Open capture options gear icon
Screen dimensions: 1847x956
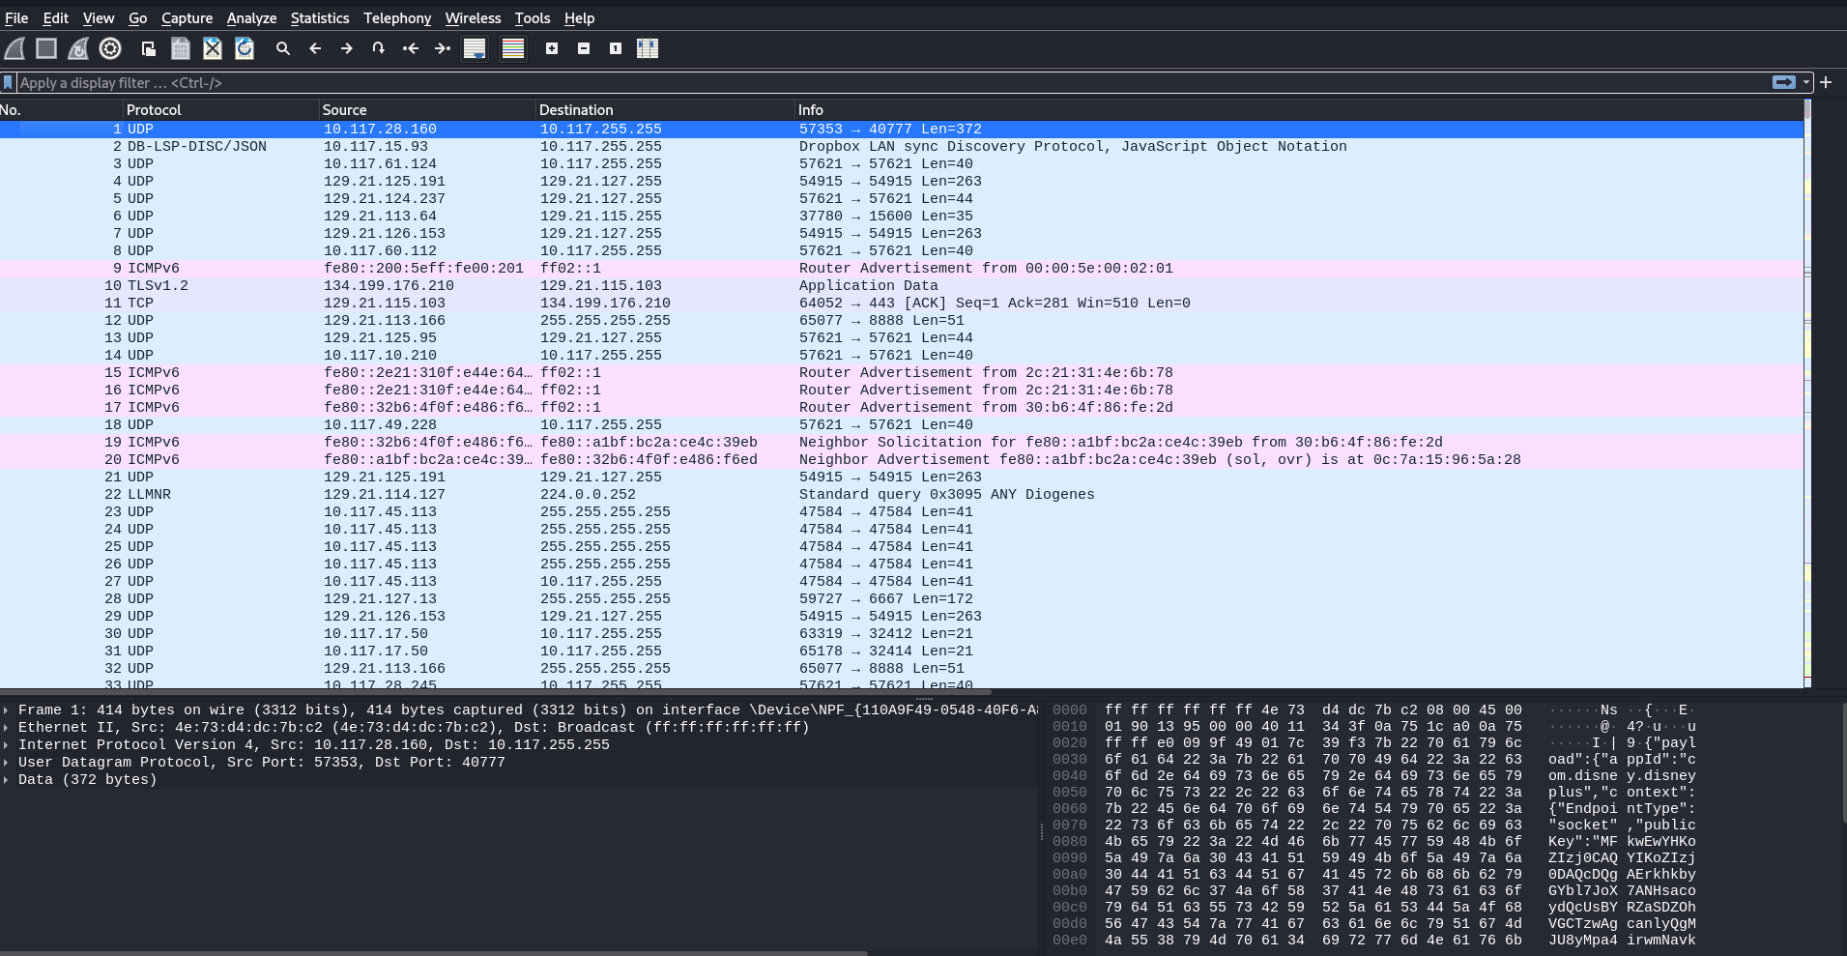(x=110, y=48)
